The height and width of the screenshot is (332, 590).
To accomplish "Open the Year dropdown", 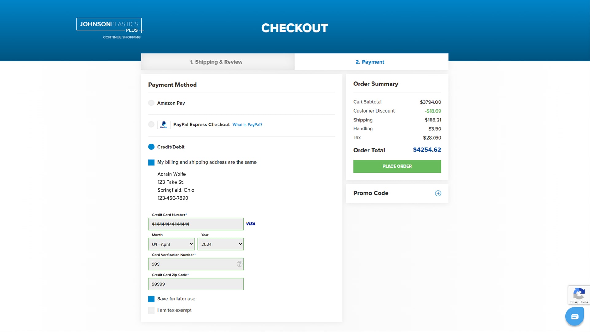I will pos(220,244).
